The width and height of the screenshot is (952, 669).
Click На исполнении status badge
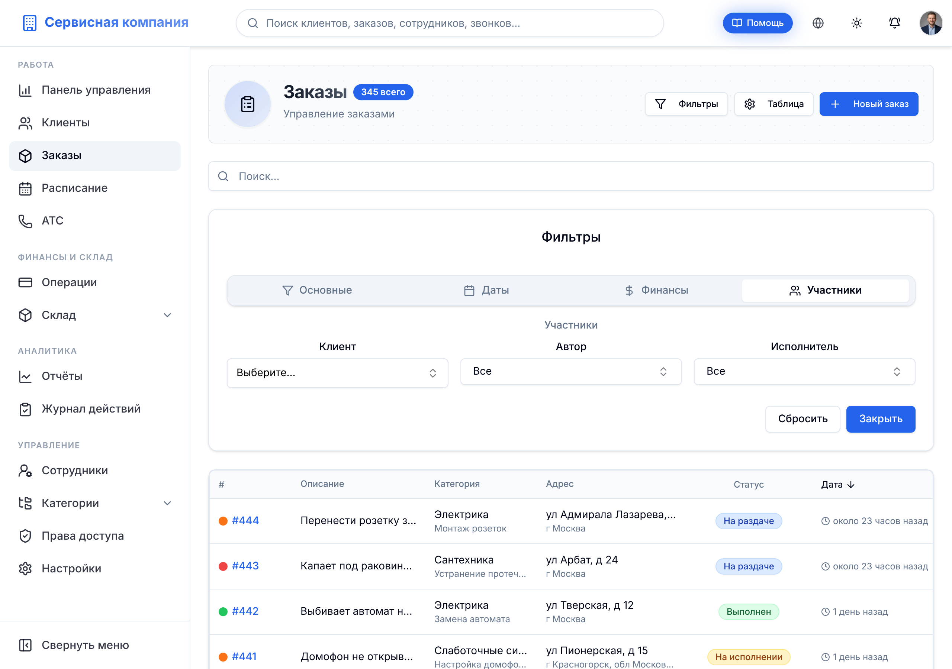pyautogui.click(x=749, y=657)
